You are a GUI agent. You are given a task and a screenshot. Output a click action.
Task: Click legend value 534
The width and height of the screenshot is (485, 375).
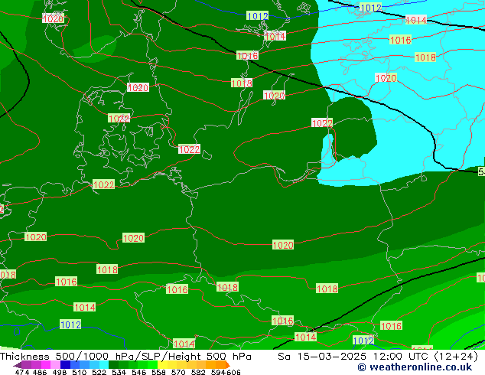(x=119, y=372)
